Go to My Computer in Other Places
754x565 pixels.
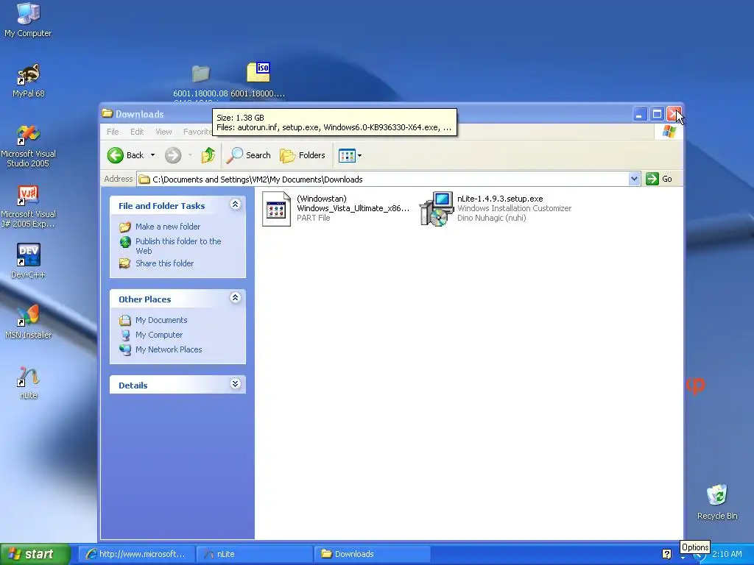(159, 335)
